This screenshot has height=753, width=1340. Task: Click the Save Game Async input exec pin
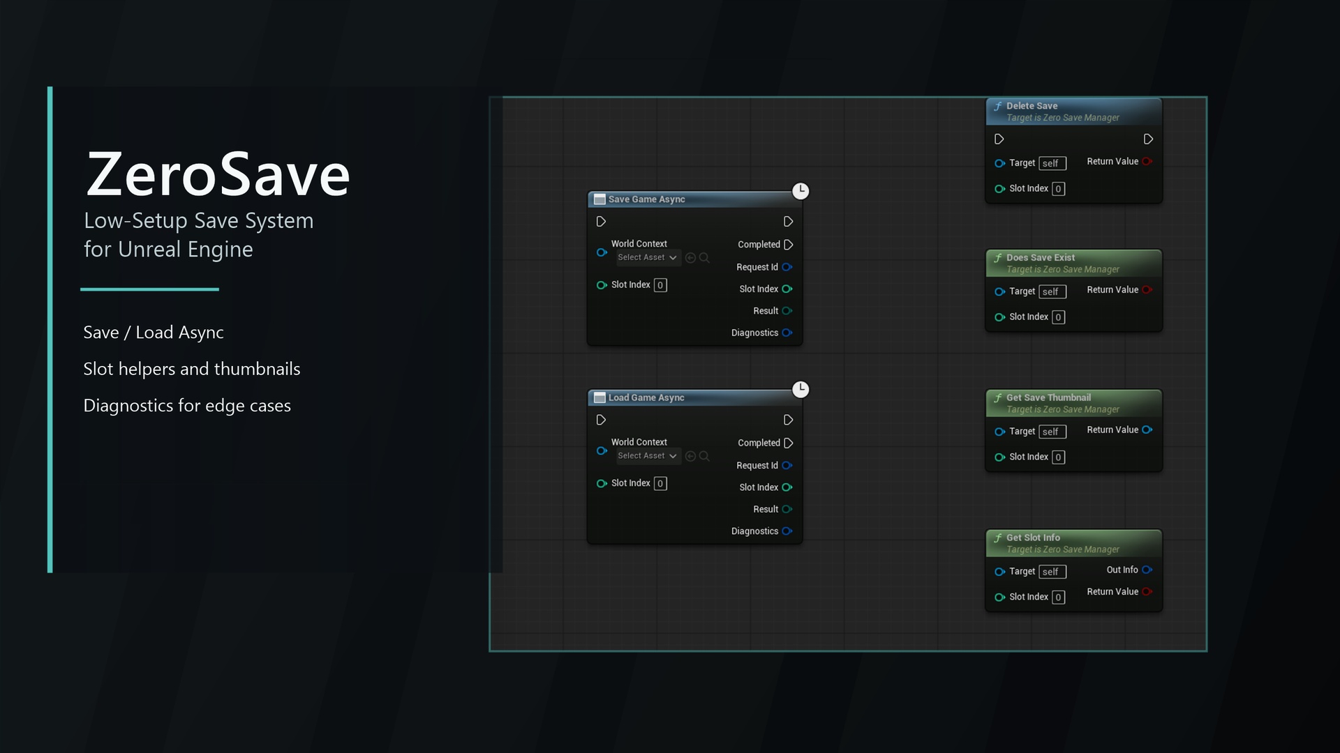601,222
